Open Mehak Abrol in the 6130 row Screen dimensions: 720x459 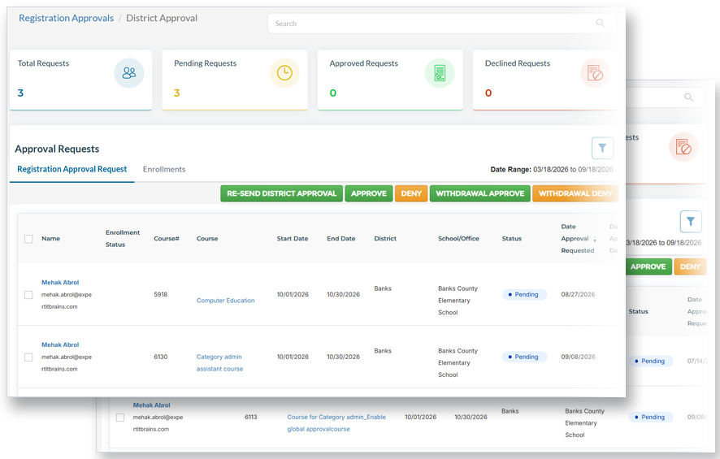tap(60, 344)
